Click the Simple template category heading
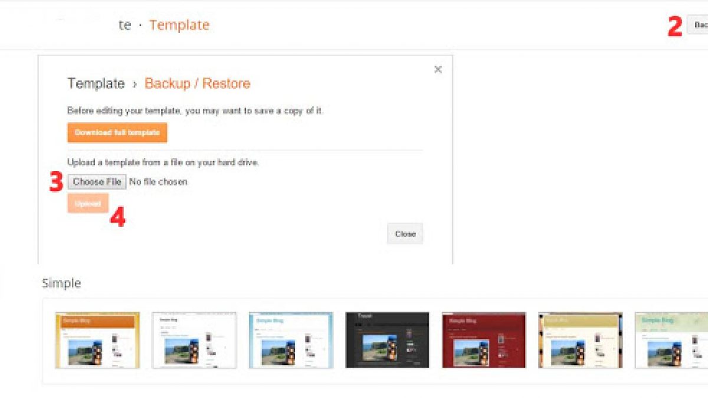This screenshot has height=398, width=708. coord(61,284)
